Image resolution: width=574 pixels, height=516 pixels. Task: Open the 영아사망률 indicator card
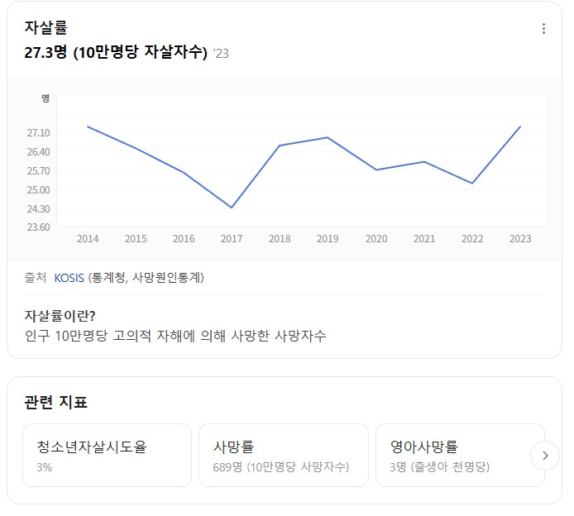(460, 456)
